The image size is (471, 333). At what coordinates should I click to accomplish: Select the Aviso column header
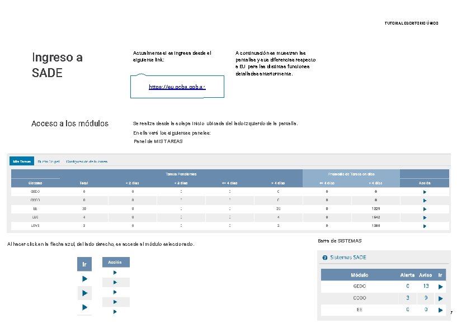(x=425, y=275)
